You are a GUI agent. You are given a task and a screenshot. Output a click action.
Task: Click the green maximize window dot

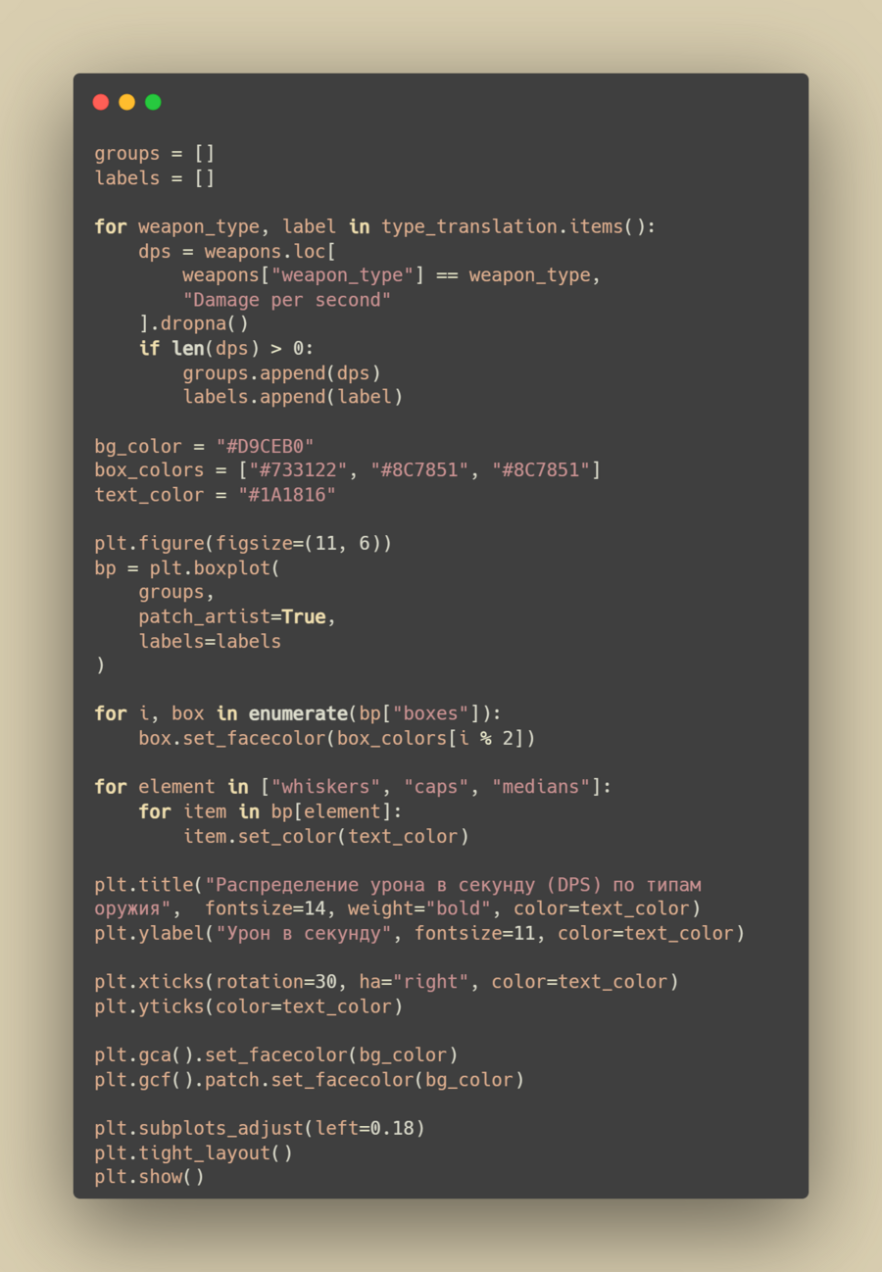click(x=153, y=102)
